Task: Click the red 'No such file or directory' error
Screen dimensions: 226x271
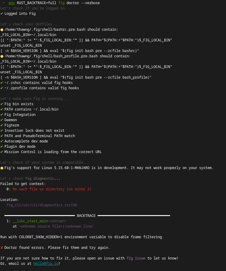Action: [x=52, y=189]
